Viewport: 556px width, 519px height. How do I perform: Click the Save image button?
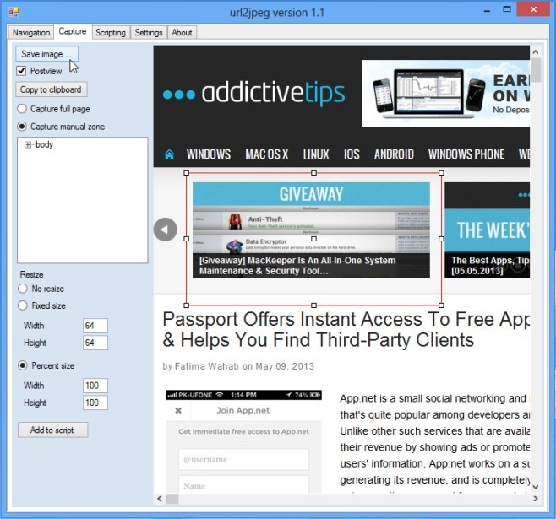tap(46, 54)
